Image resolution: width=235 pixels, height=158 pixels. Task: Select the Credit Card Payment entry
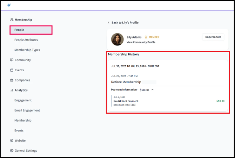pos(126,101)
